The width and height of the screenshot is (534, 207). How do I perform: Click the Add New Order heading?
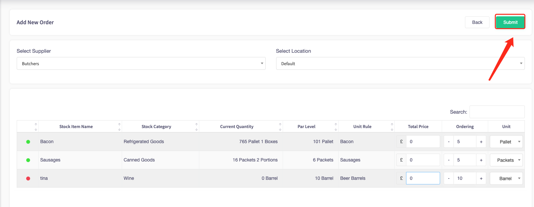pos(35,22)
